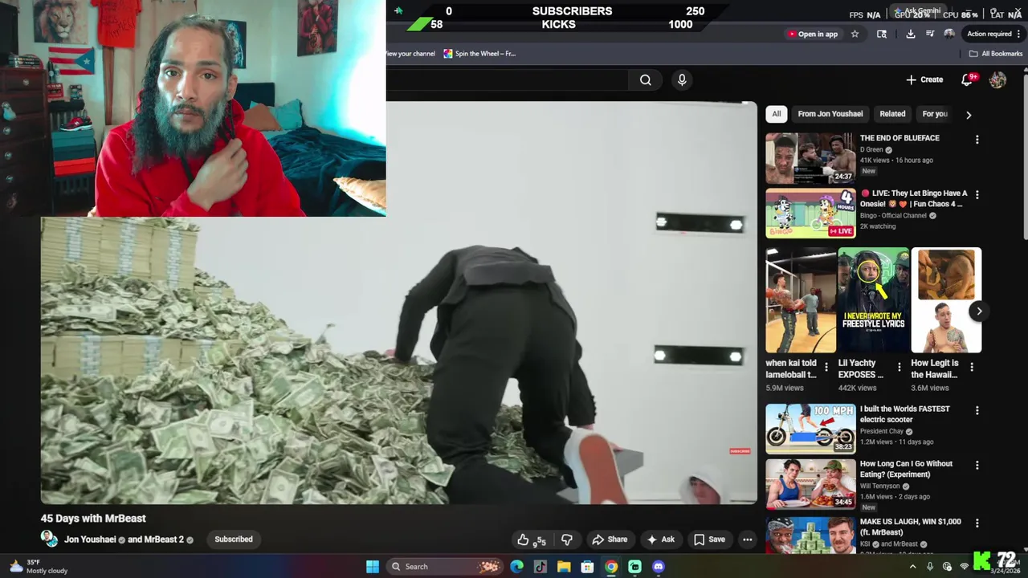This screenshot has height=578, width=1028.
Task: Select the Related chip
Action: [x=892, y=114]
